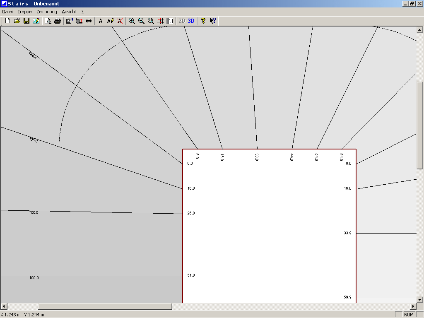This screenshot has width=424, height=318.
Task: Select the edit text tool with pencil
Action: [110, 21]
